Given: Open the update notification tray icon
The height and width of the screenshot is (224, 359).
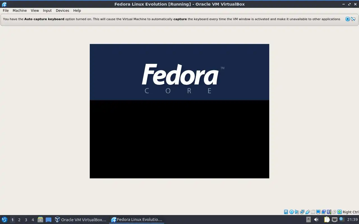Looking at the screenshot, I should 341,219.
